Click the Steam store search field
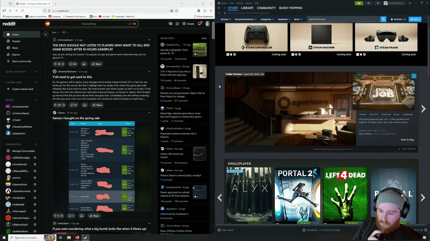Screen dimensions: 430x241 coord(344,19)
